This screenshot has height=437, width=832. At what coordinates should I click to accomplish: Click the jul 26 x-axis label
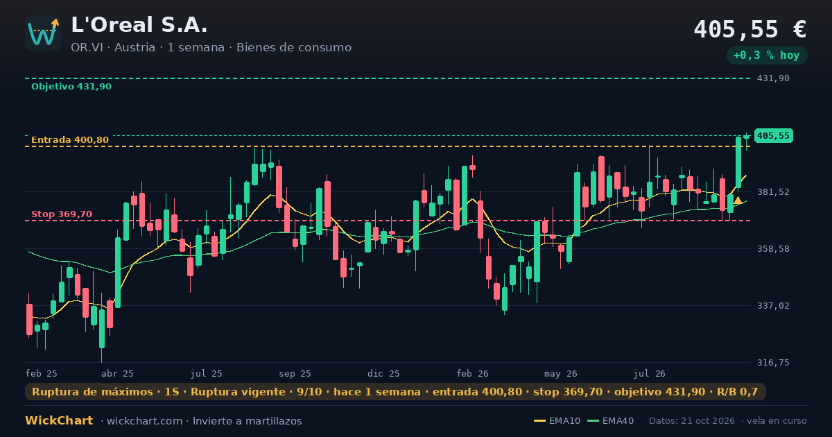click(650, 374)
